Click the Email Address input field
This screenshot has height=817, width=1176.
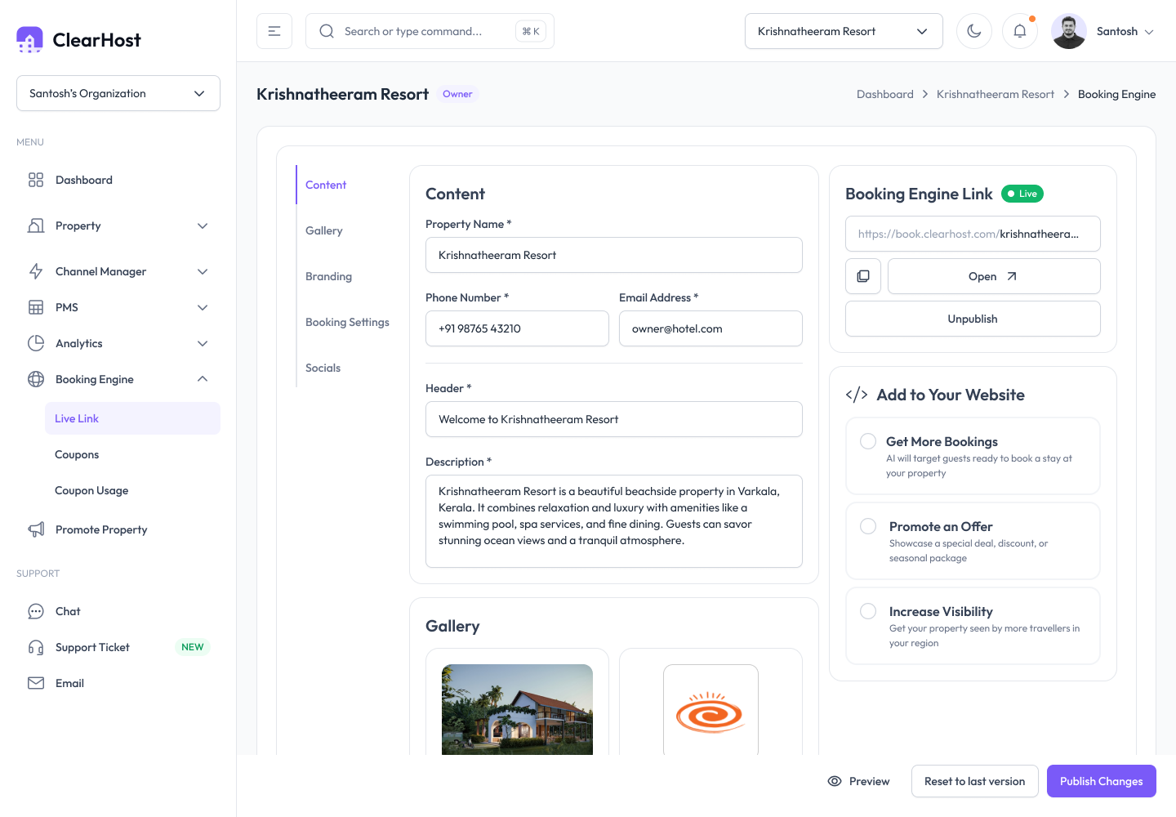[710, 328]
